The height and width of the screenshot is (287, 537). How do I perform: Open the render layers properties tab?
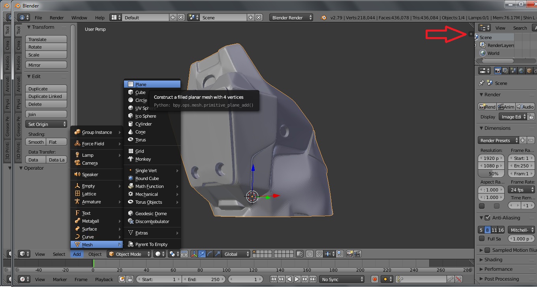(x=505, y=71)
